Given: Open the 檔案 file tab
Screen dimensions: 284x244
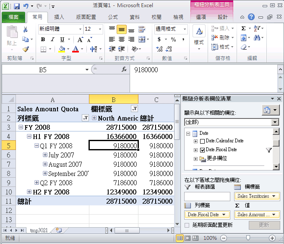Looking at the screenshot, I should click(13, 17).
